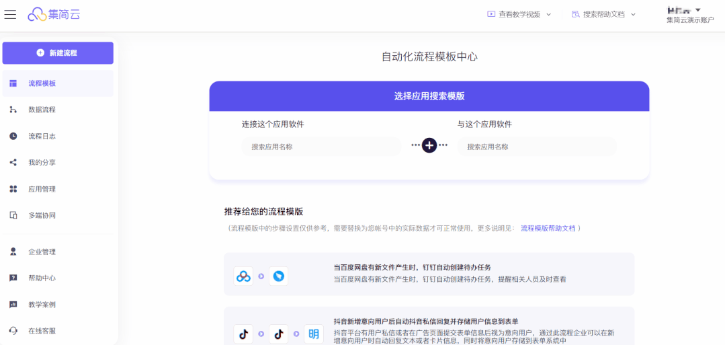Click the first Douyin icon in template
This screenshot has width=725, height=345.
tap(243, 334)
